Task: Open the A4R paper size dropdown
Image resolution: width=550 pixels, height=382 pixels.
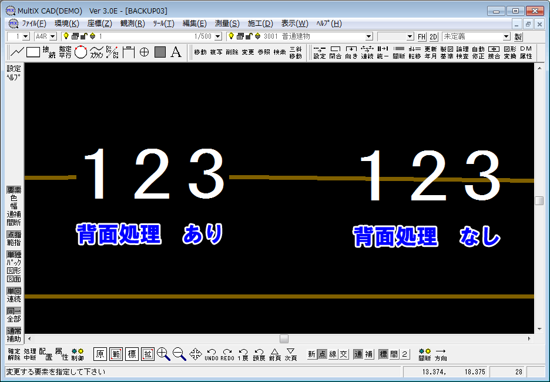Action: tap(53, 36)
